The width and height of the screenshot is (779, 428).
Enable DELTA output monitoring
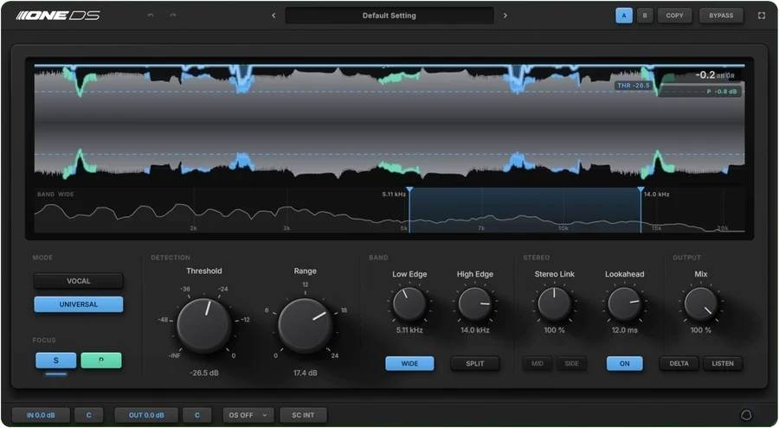679,363
